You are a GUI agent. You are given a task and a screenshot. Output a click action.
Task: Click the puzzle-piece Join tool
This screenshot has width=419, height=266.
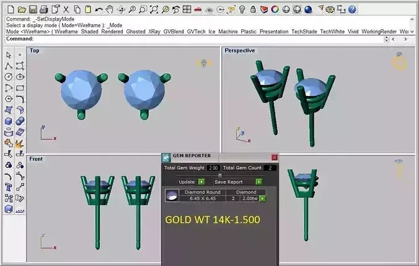9,143
